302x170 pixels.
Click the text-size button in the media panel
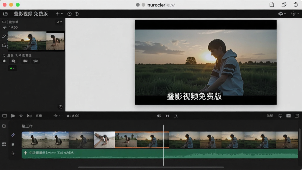point(59,22)
